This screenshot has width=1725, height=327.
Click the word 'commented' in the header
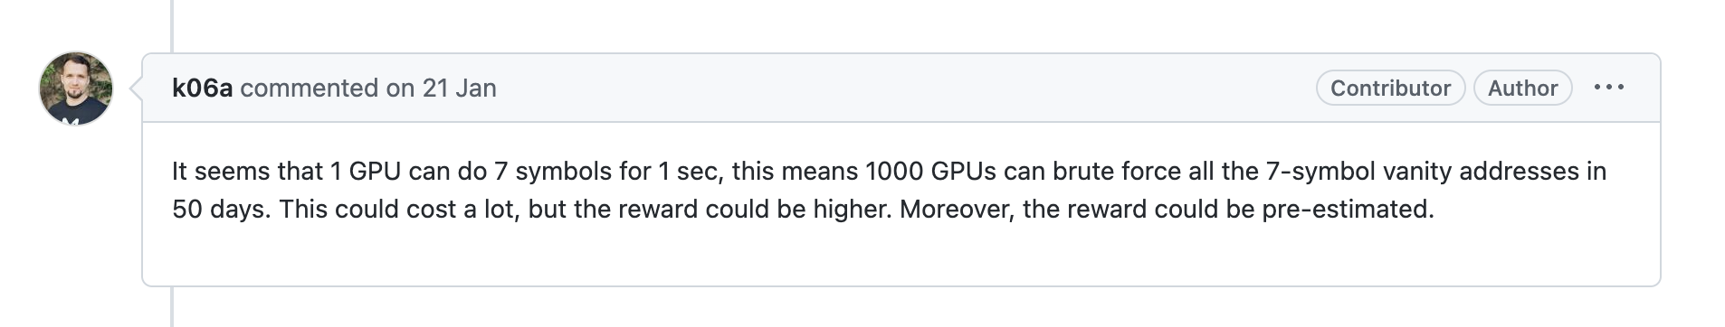(x=309, y=88)
